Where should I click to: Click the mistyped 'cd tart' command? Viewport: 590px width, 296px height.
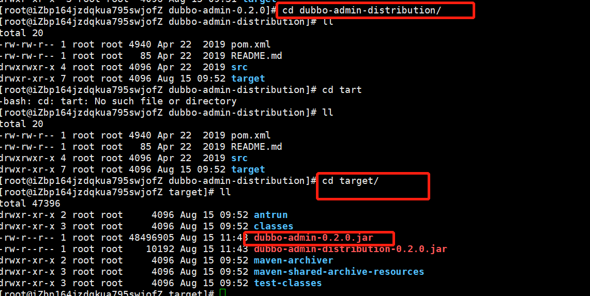point(342,90)
